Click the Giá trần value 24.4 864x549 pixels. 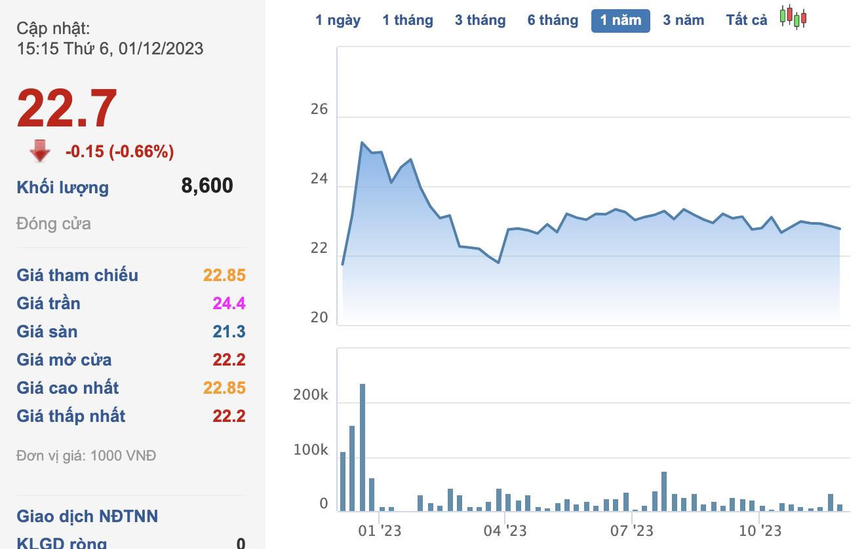pyautogui.click(x=229, y=303)
